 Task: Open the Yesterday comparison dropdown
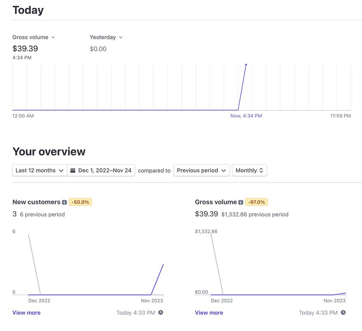click(x=106, y=37)
